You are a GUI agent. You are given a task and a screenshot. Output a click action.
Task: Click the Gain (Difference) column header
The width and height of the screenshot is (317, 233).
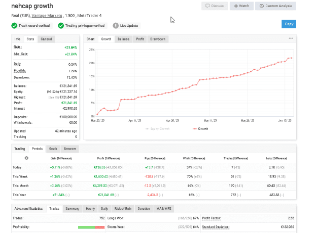pos(61,158)
